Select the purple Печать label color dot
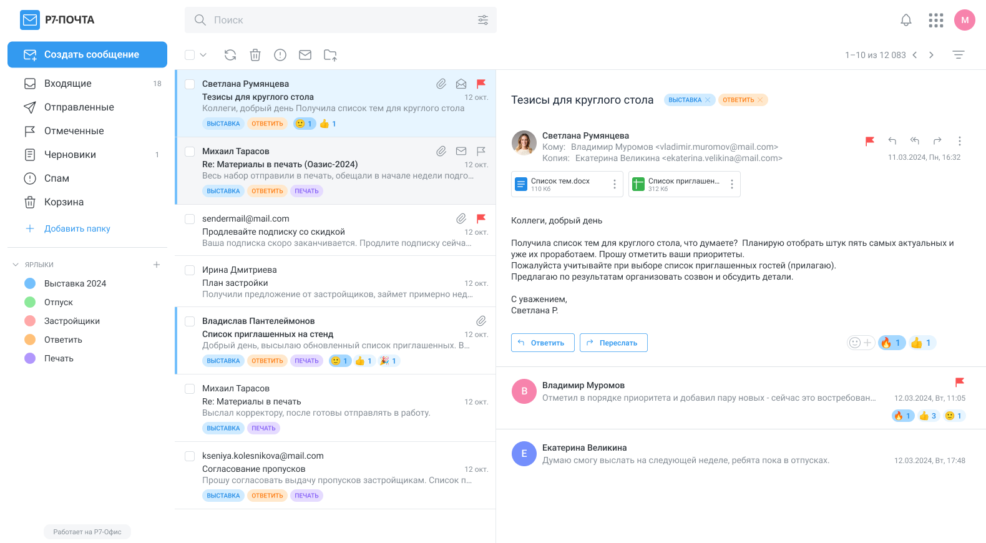 (30, 358)
